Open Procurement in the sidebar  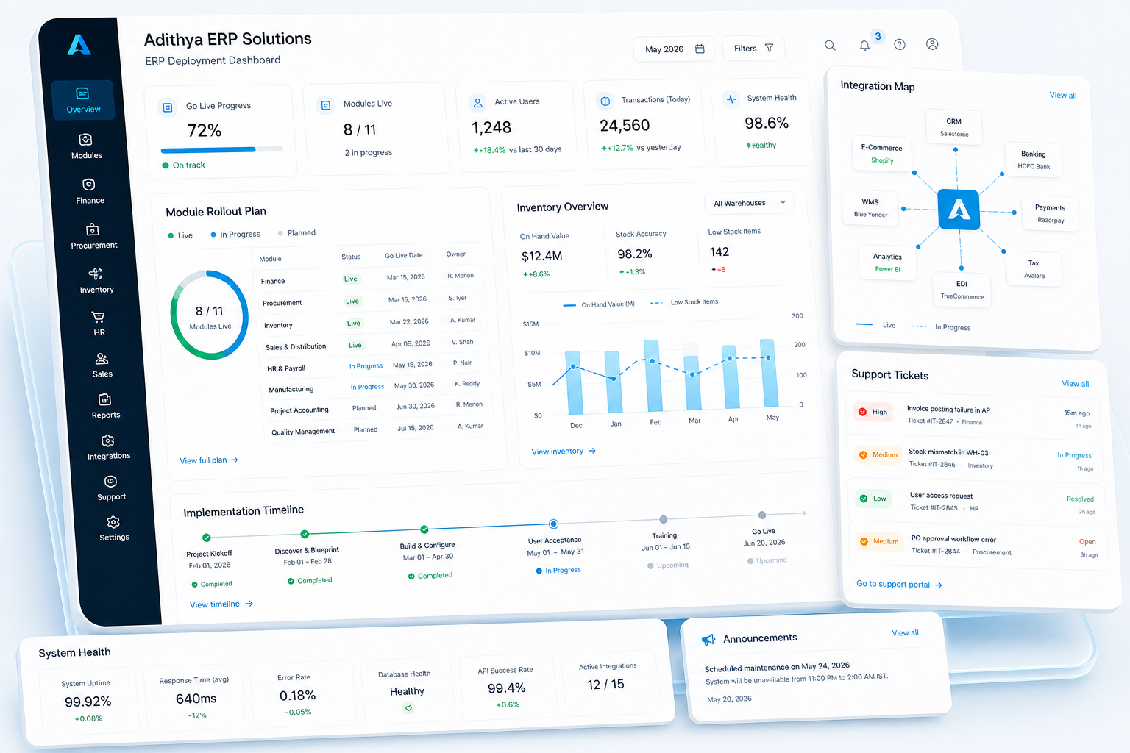pos(93,236)
